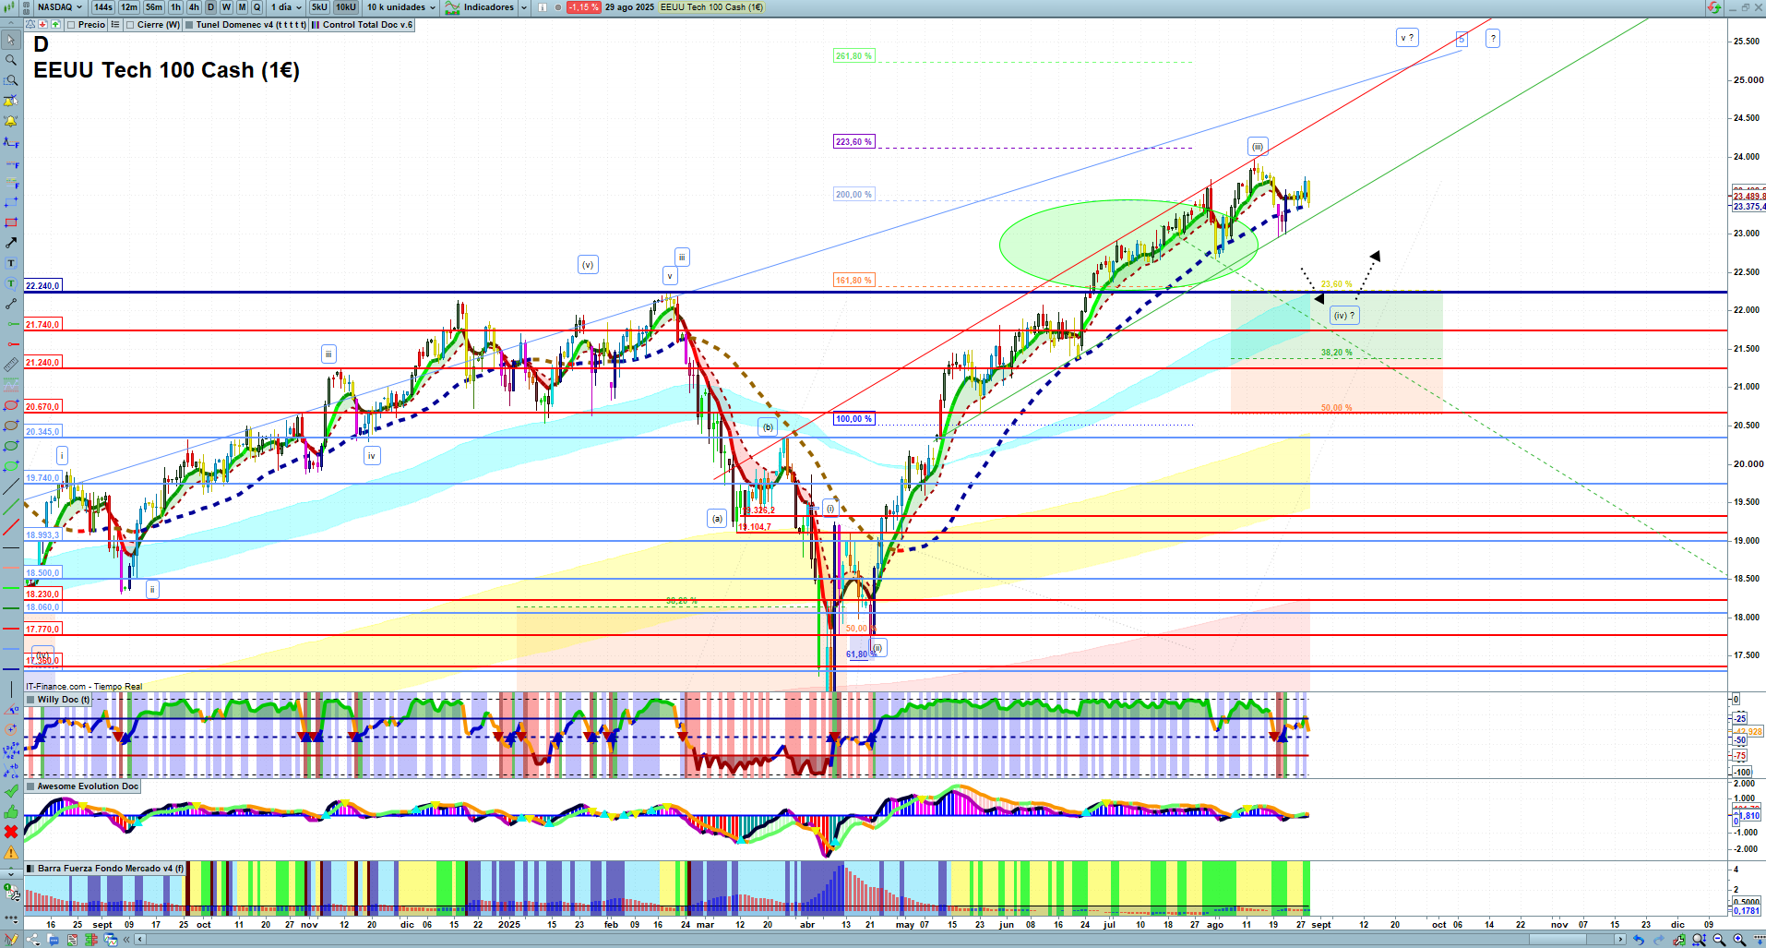Select the bell alert tool

tap(11, 121)
